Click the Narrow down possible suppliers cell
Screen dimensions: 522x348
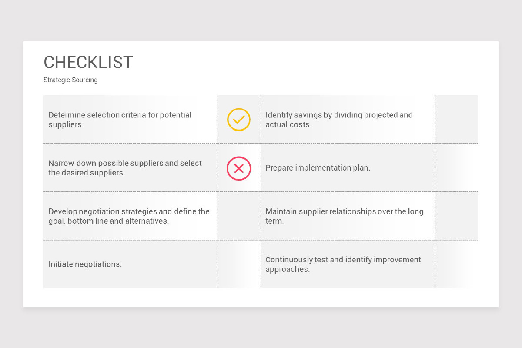click(x=130, y=168)
